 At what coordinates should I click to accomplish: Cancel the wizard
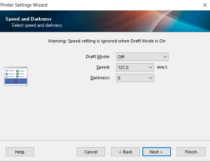91,152
